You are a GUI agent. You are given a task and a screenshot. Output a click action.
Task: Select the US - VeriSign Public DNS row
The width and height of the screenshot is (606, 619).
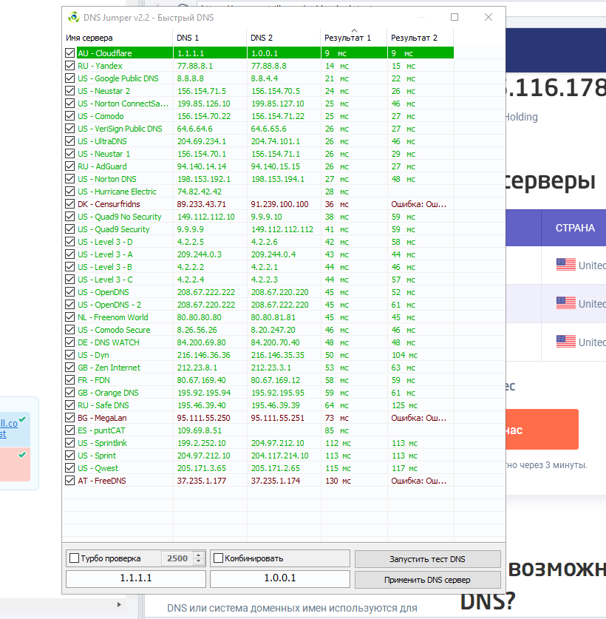click(258, 129)
